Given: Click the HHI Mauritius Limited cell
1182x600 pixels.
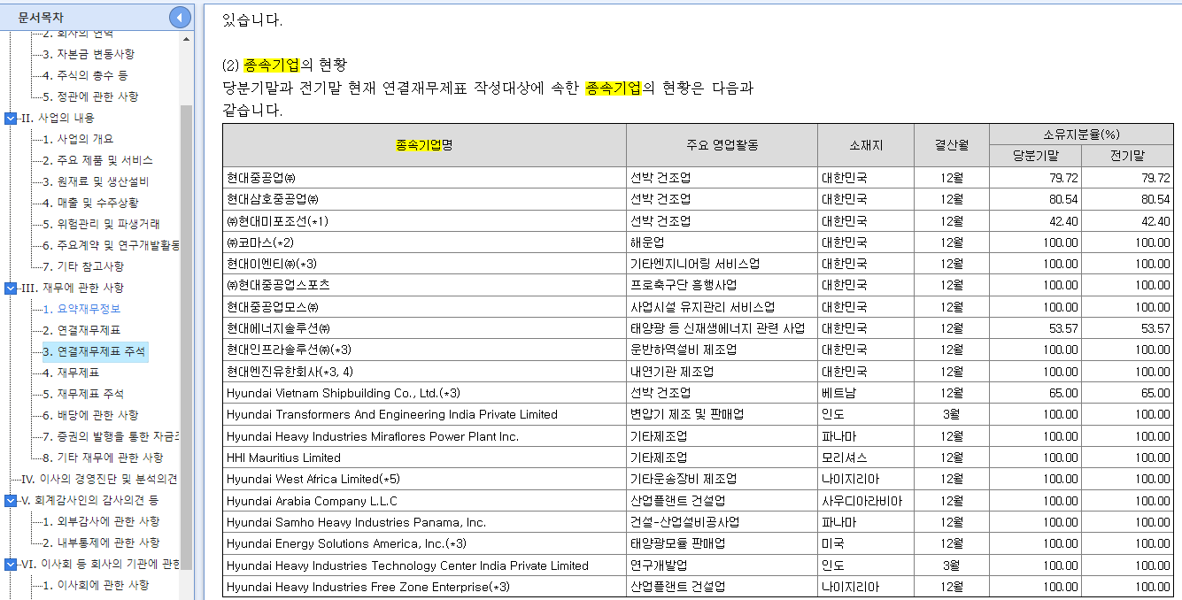Looking at the screenshot, I should click(x=424, y=458).
